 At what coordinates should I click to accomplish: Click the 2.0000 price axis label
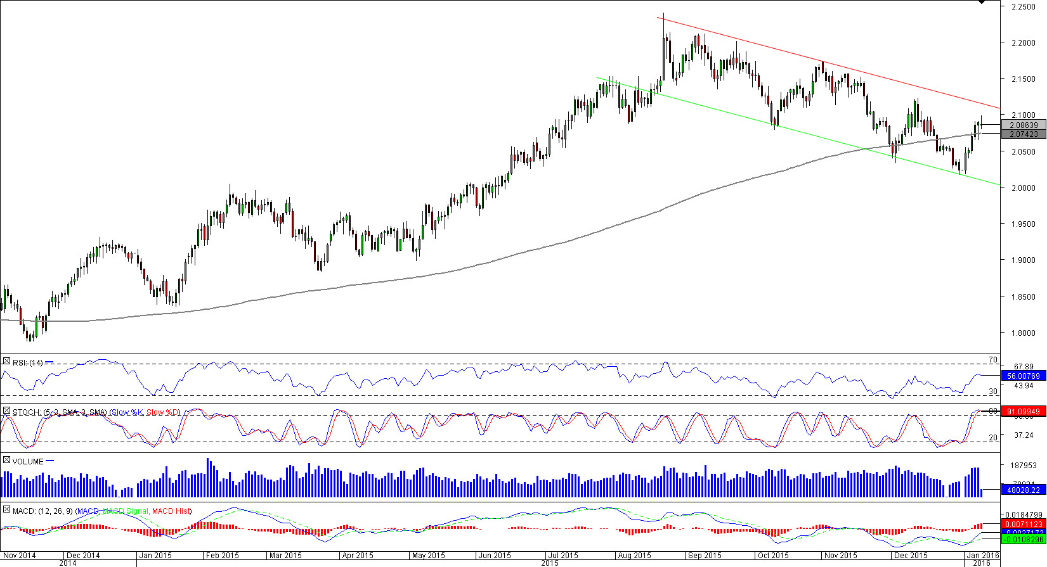click(1024, 188)
